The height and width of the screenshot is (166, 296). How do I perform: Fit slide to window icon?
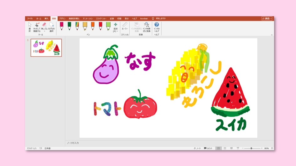[272, 148]
